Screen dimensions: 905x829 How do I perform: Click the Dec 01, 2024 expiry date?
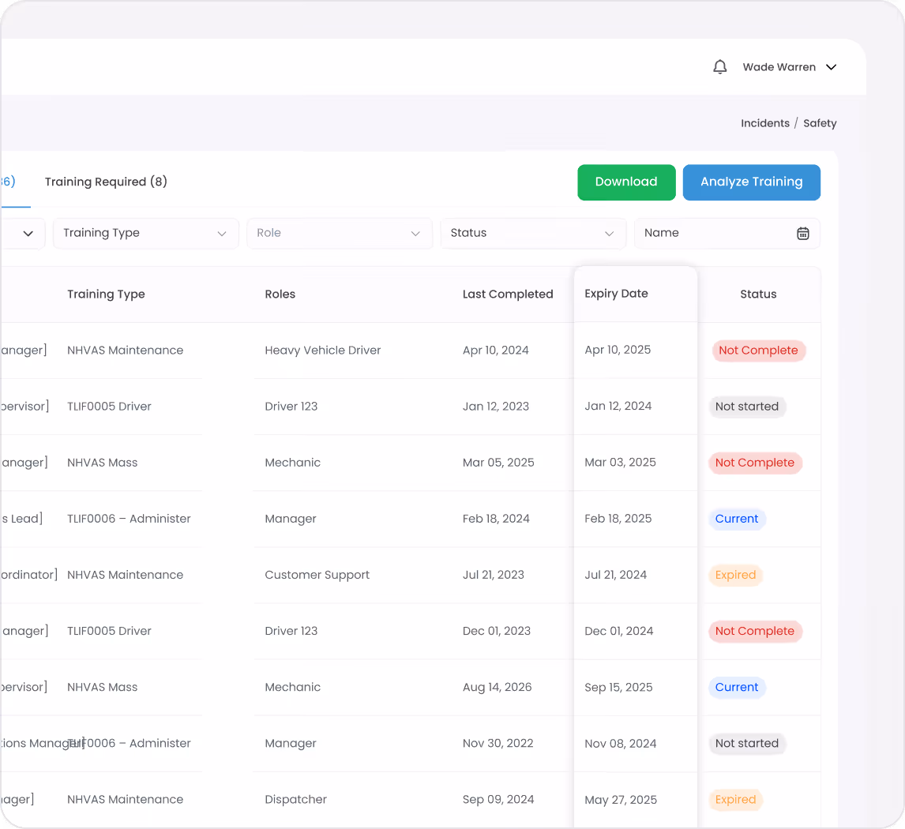point(618,631)
